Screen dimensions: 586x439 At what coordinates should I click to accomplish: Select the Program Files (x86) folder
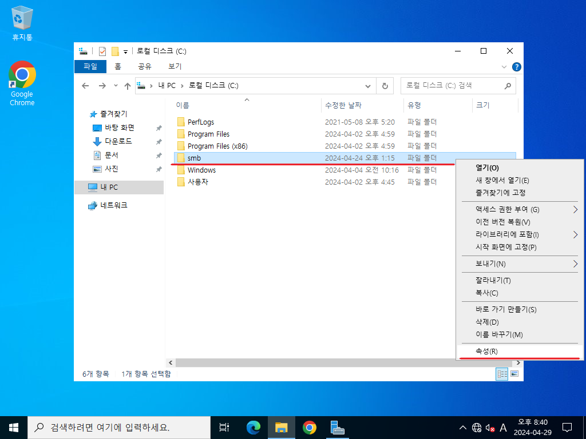(x=217, y=146)
